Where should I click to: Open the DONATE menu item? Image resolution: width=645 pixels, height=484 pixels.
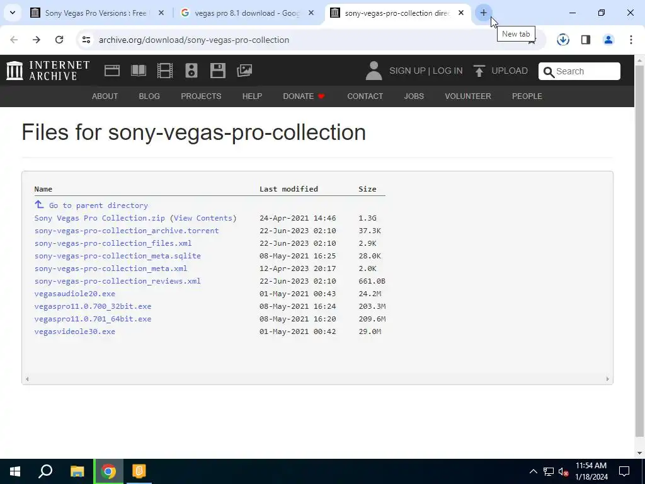tap(304, 96)
